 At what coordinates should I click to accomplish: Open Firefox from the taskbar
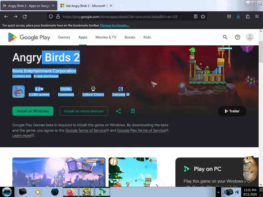point(71,192)
